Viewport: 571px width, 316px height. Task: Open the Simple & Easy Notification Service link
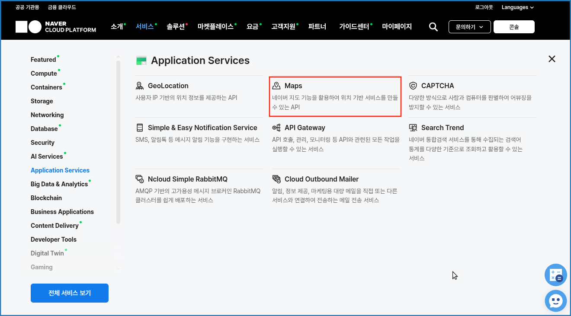pos(202,128)
